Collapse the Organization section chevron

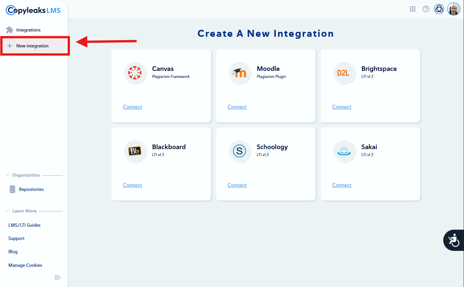8,175
